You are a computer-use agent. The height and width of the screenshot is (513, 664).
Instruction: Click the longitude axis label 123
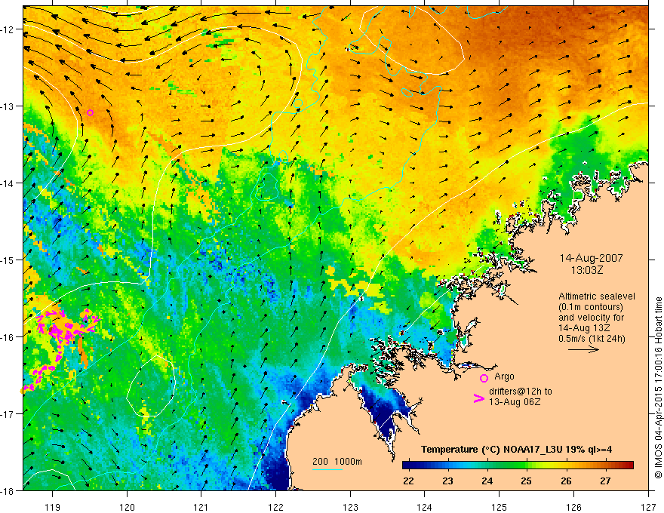(x=350, y=507)
